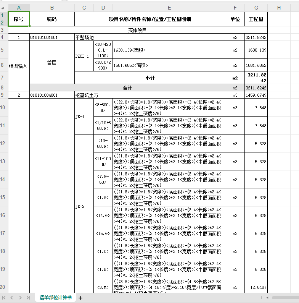Click quantity value 1459.6749
This screenshot has width=299, height=303.
(x=256, y=95)
